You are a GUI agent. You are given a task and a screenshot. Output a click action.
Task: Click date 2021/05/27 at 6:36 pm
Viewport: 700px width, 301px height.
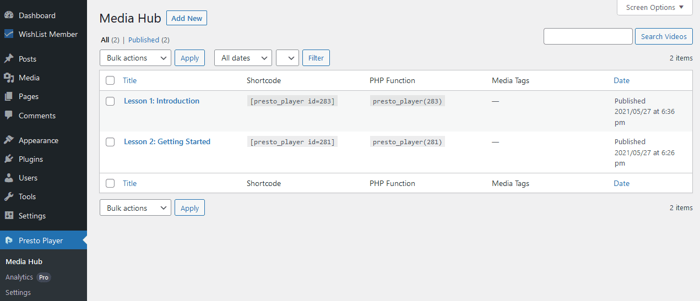click(x=644, y=117)
